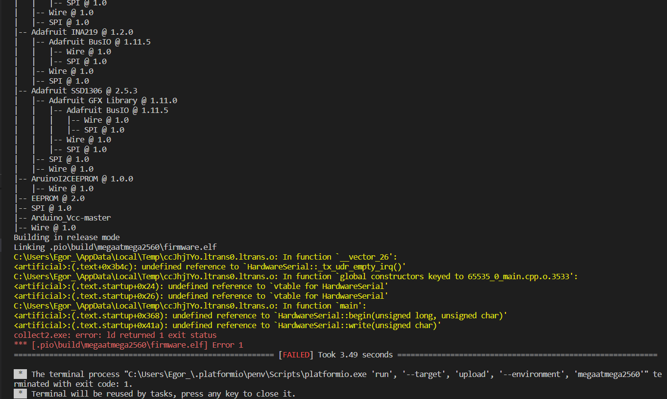The image size is (667, 399).
Task: Click 'Adafruit BusIO @ 1.11.5' under Adafruit INA219
Action: [100, 42]
